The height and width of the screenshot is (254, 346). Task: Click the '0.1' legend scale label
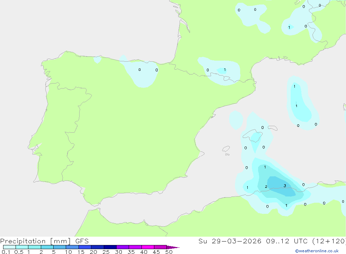6,252
